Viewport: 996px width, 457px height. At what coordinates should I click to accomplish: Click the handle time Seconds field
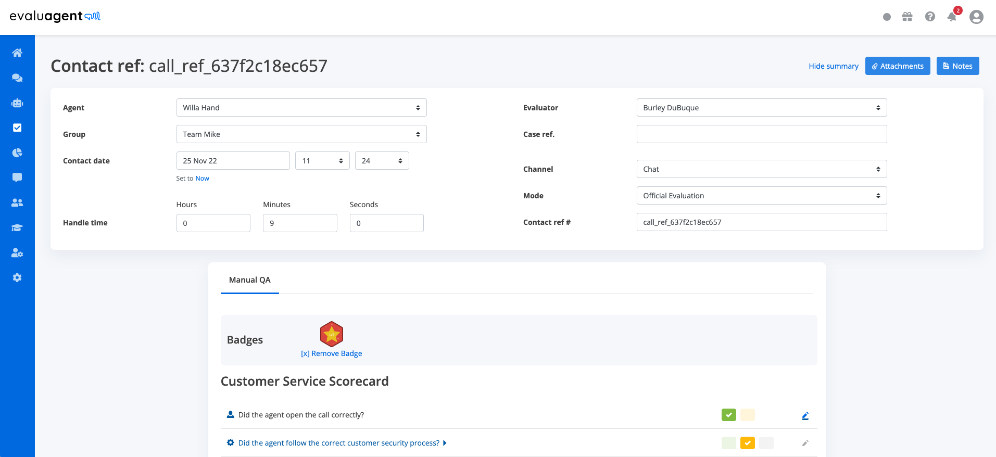point(387,223)
